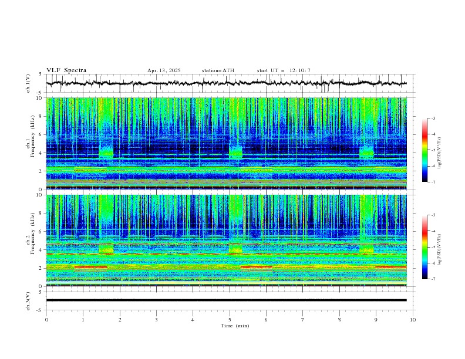
Task: Click ch.2 colorbar "log(PSD)(V²/Hz)" label
Action: click(x=440, y=249)
